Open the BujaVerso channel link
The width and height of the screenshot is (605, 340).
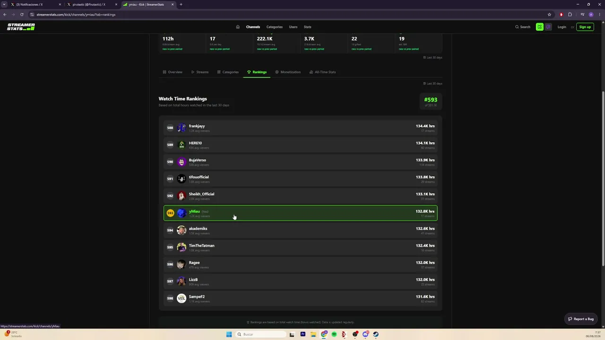197,160
